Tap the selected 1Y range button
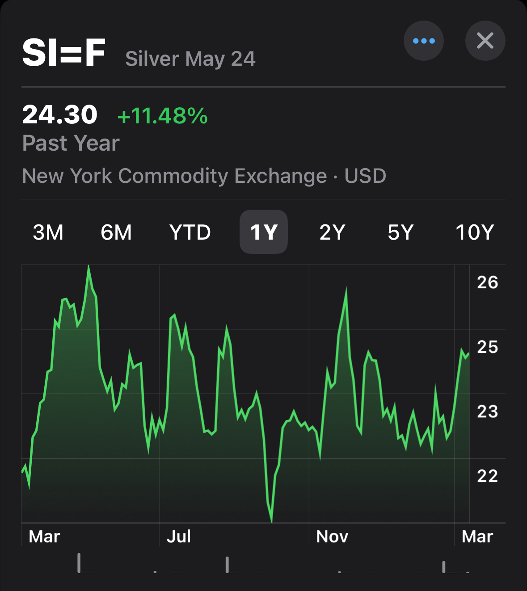Viewport: 527px width, 591px height. coord(264,232)
